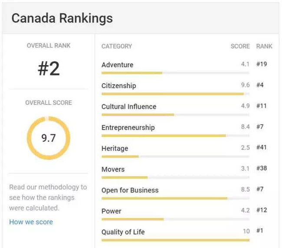Viewport: 282px width, 248px height.
Task: Select the Quality of Life category
Action: point(123,232)
